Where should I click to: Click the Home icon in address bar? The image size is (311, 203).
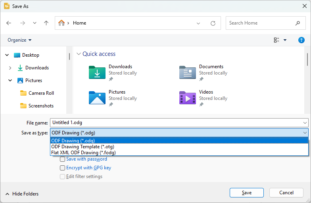61,23
